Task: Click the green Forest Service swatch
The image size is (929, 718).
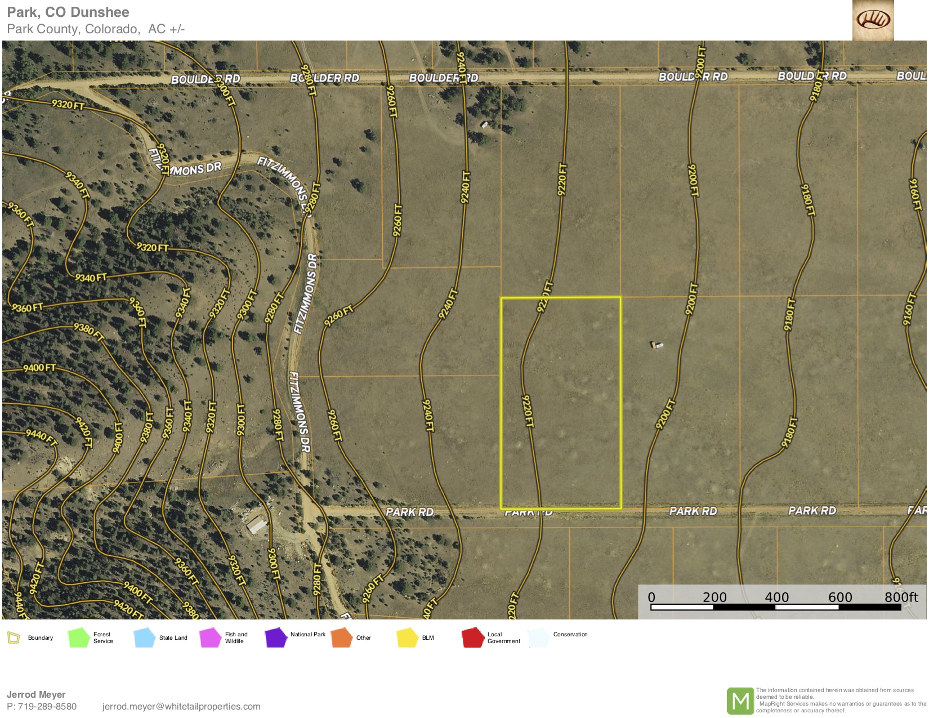Action: click(x=78, y=637)
